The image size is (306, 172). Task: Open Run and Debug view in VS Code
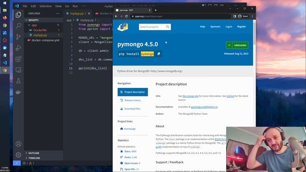click(18, 48)
